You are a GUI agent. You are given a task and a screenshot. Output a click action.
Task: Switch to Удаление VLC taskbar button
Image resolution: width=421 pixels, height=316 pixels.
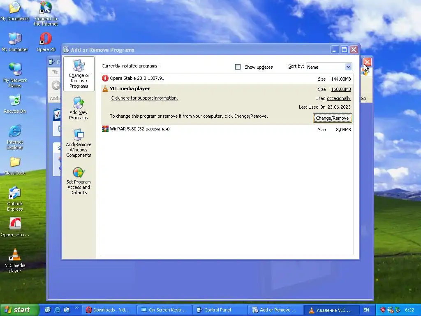[331, 310]
